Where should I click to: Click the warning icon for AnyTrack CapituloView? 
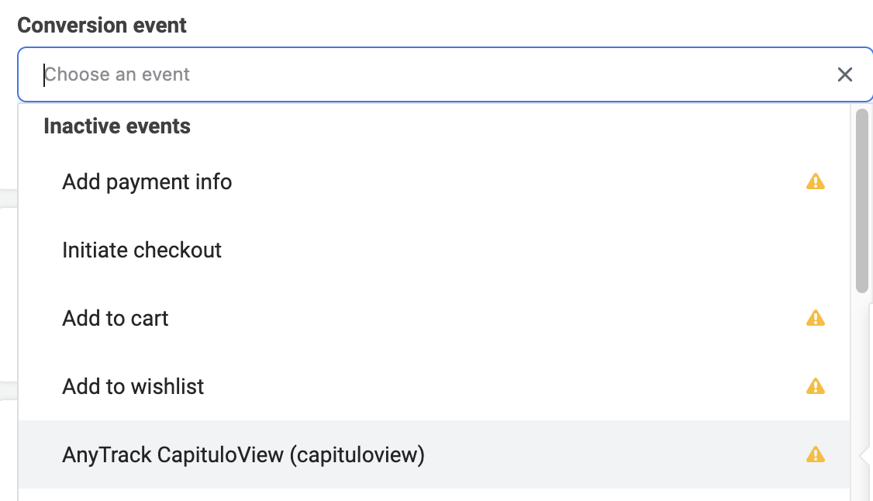[816, 454]
